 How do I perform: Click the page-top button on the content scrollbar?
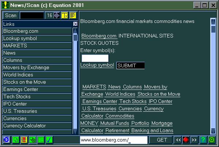click(x=213, y=21)
